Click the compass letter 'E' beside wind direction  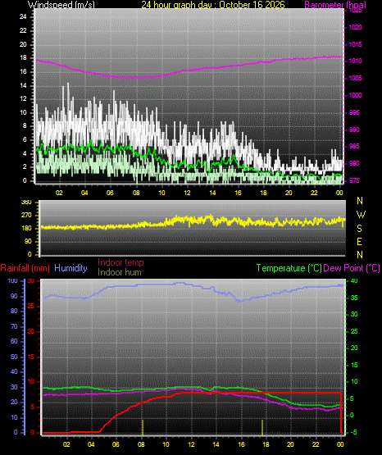point(359,241)
